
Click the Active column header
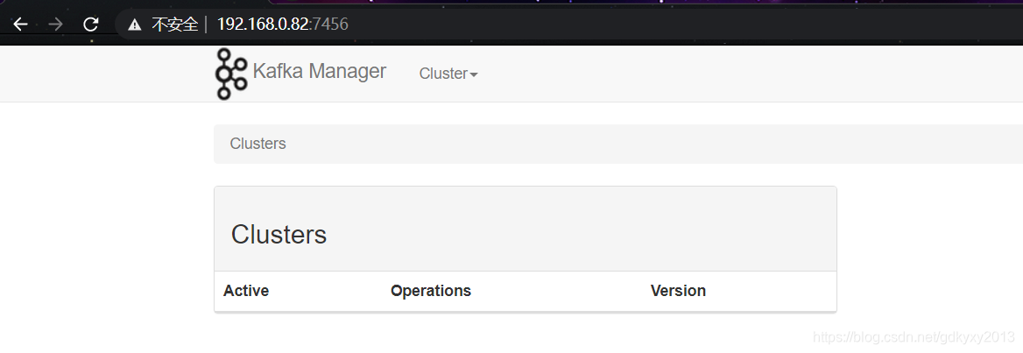click(x=246, y=290)
